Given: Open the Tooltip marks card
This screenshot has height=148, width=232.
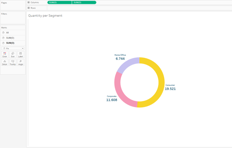Looking at the screenshot, I should coord(13,62).
